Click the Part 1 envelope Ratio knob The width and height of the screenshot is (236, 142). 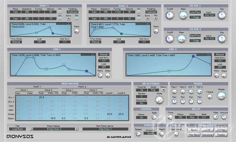[x=77, y=31]
